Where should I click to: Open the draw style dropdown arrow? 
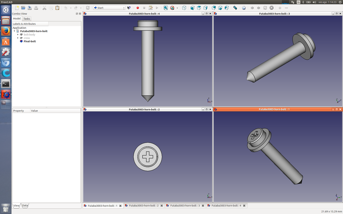(177, 8)
